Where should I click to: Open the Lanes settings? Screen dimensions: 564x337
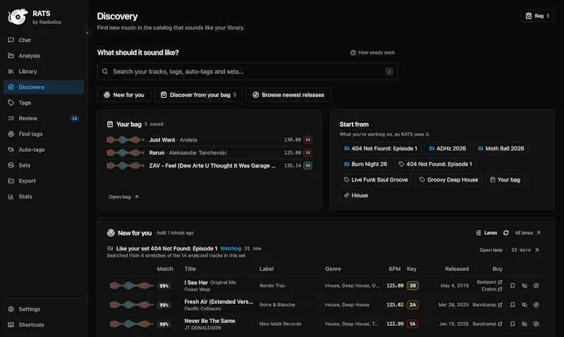[486, 233]
